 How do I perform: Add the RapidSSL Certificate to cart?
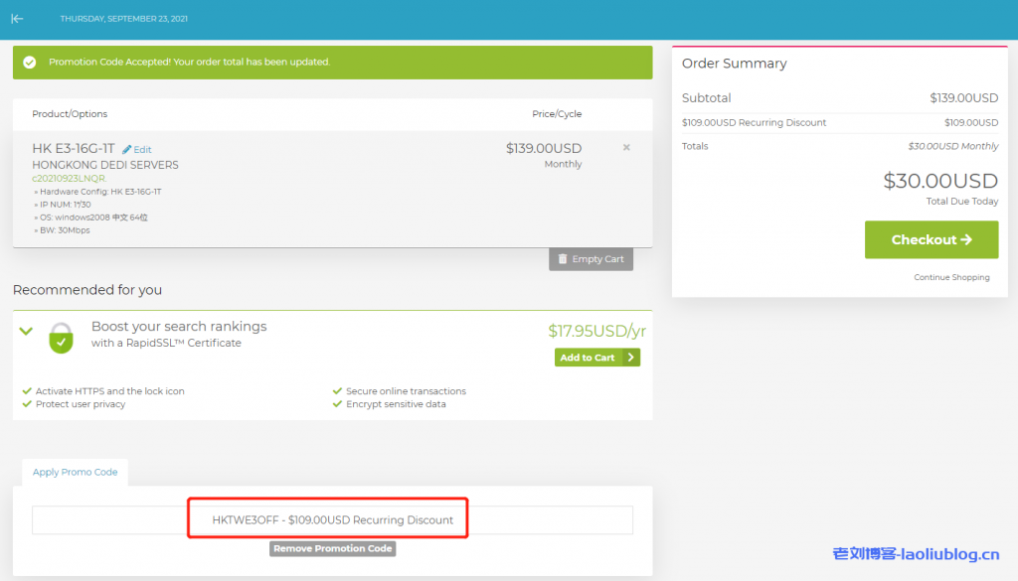click(588, 358)
